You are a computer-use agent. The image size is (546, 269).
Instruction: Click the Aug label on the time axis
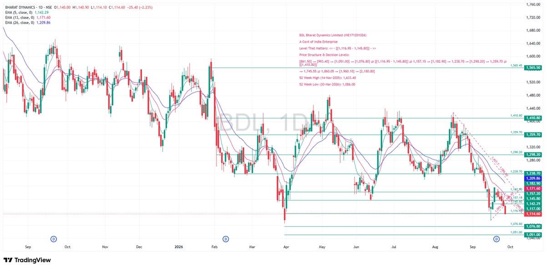435,247
